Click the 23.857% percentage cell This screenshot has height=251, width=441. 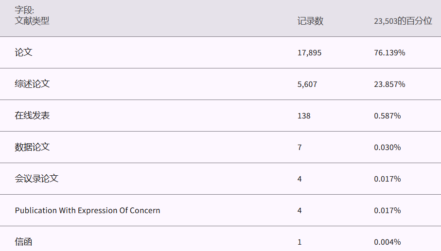point(389,84)
